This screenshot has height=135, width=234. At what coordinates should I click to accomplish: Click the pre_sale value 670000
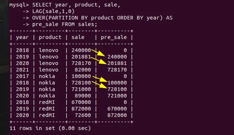click(117, 109)
